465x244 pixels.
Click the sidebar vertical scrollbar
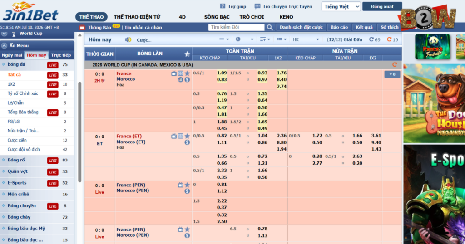79,132
